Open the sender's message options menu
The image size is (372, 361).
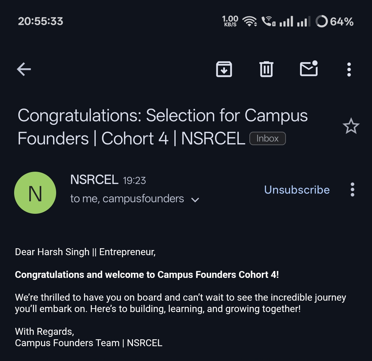(x=352, y=190)
